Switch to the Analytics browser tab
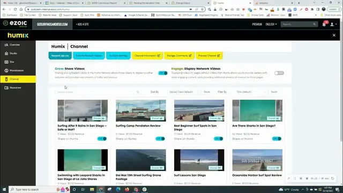 [x=273, y=3]
